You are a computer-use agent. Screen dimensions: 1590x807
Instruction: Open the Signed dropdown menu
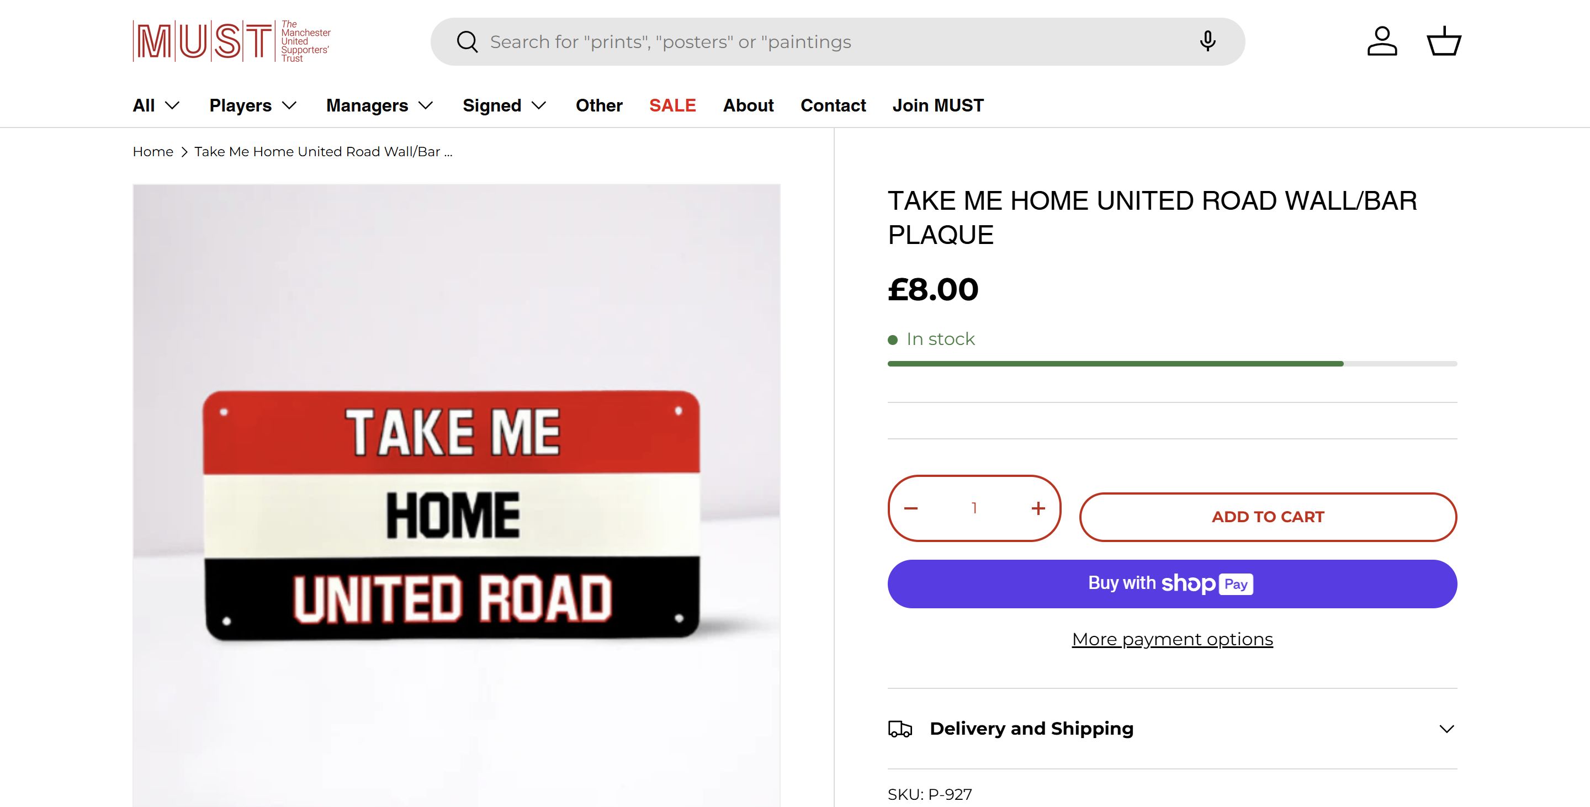tap(504, 105)
